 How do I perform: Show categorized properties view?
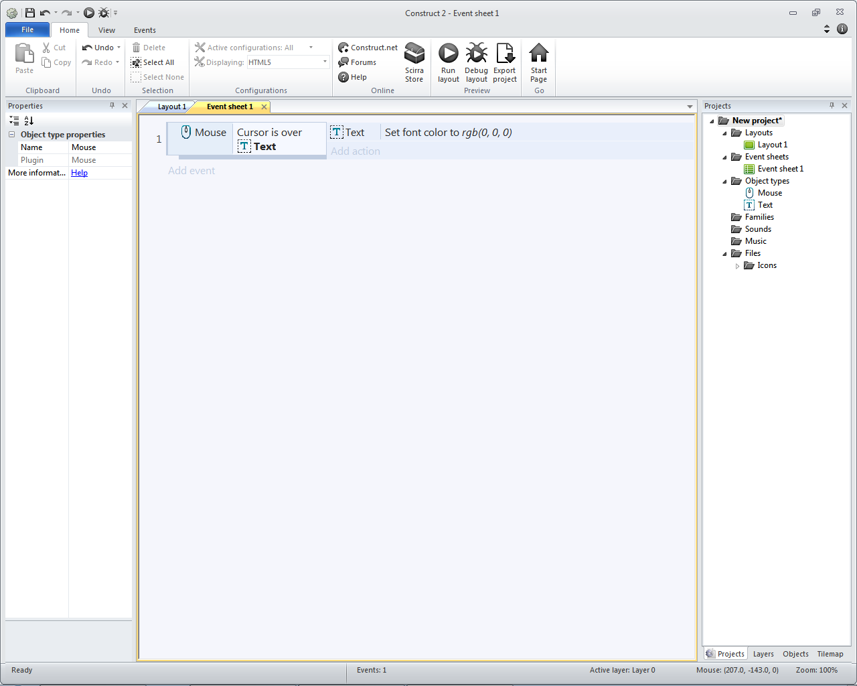(x=14, y=121)
